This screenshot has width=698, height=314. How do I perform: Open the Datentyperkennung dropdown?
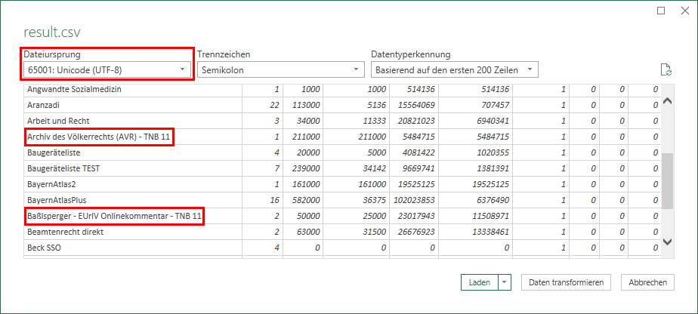[x=454, y=70]
